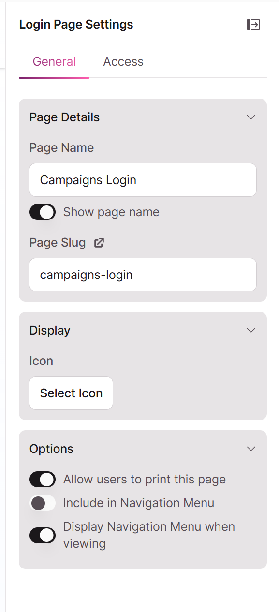Viewport: 279px width, 612px height.
Task: Switch to the General tab
Action: (54, 62)
